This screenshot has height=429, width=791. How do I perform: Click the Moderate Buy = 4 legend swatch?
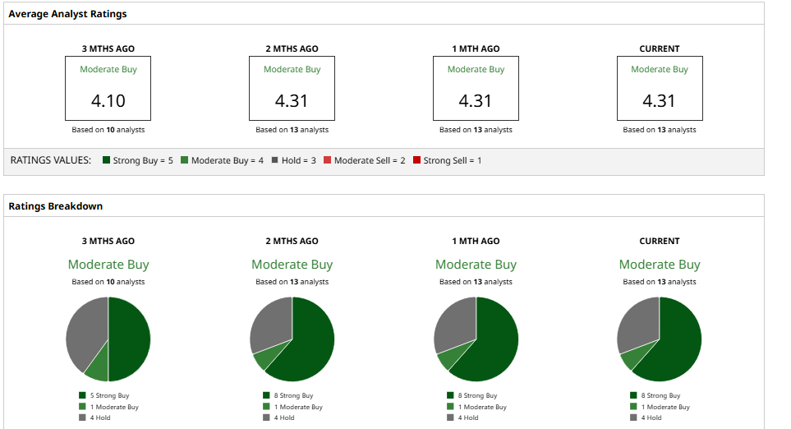point(185,160)
